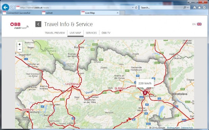Screen dimensions: 209x130
Task: Select the LIVE MAP menu item
Action: pyautogui.click(x=75, y=33)
